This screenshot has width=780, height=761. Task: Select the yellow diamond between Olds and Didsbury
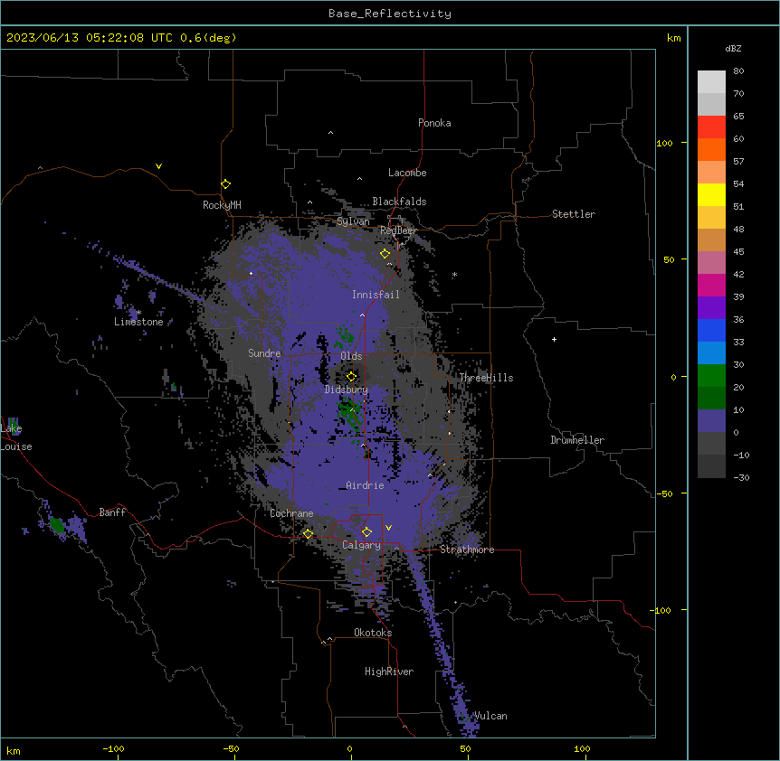point(351,377)
